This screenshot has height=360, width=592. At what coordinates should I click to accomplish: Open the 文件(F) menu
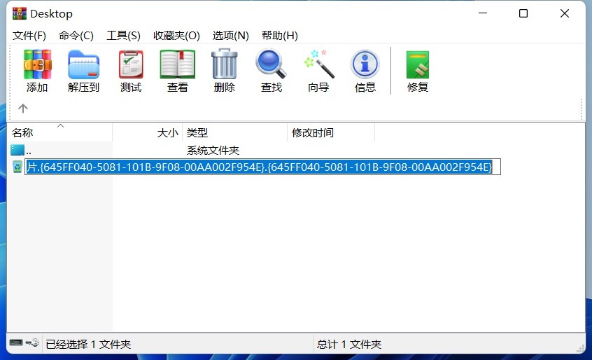[x=29, y=36]
